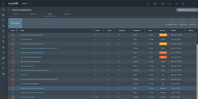Expand the help question-mark dropdown
The width and height of the screenshot is (198, 99).
pyautogui.click(x=163, y=4)
